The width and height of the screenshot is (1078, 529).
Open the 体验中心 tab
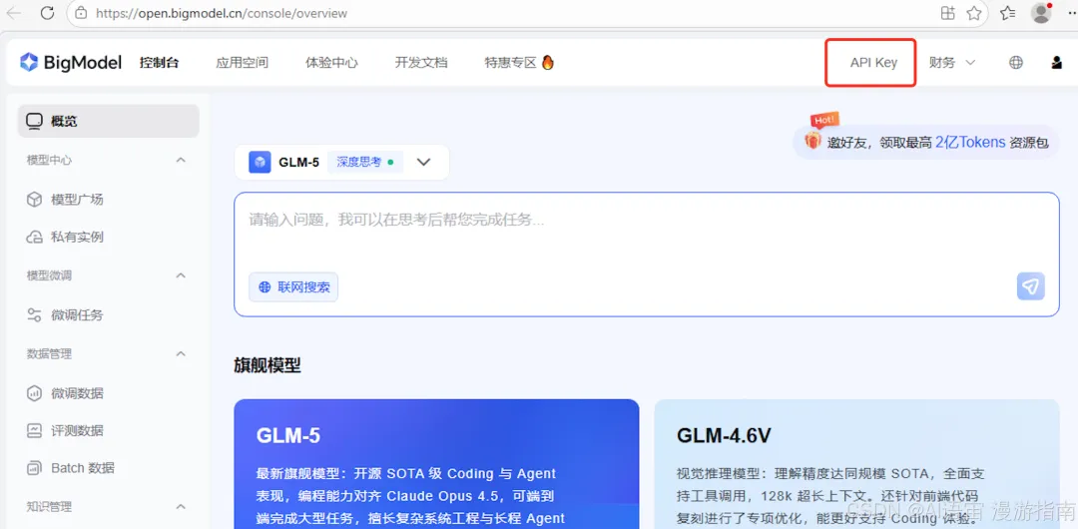331,63
